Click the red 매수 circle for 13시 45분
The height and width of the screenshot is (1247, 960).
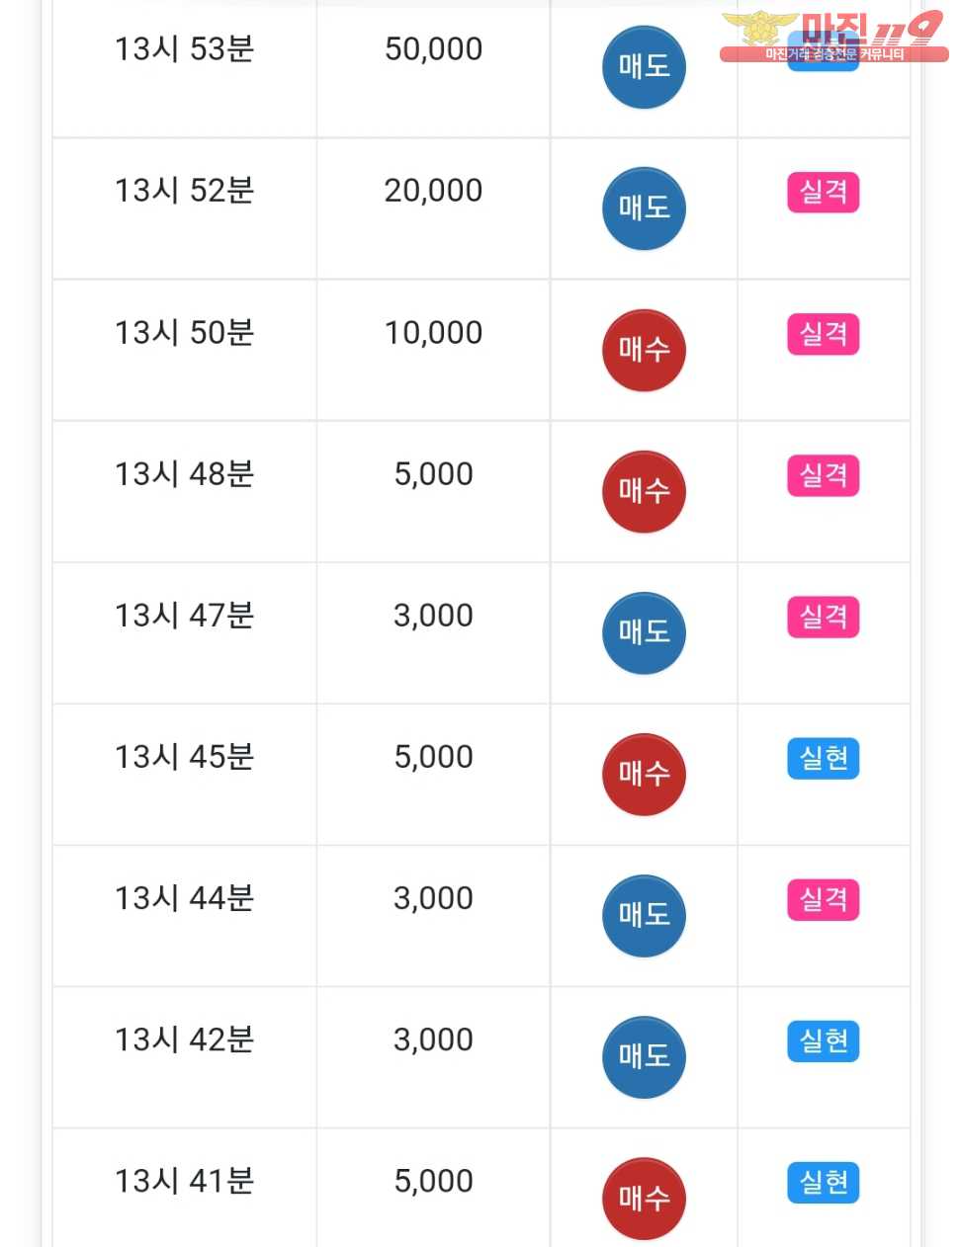point(644,774)
